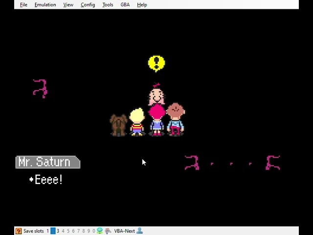Click the yellow exclamation bubble in game
Viewport: 313px width, 235px height.
(156, 64)
